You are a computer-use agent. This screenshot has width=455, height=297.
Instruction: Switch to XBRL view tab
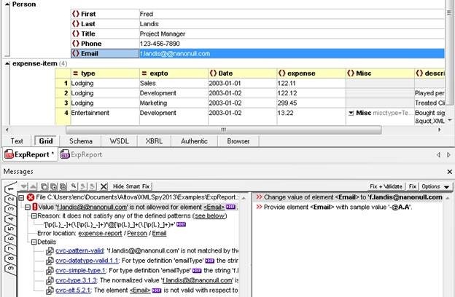tap(154, 141)
